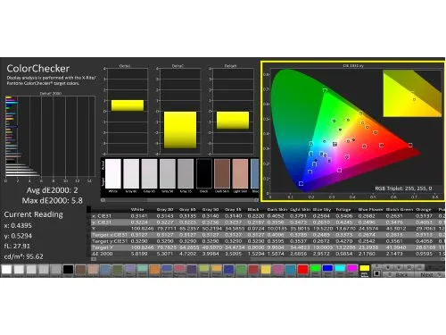
Task: Click the data table's horizontal scrollbar
Action: (268, 259)
